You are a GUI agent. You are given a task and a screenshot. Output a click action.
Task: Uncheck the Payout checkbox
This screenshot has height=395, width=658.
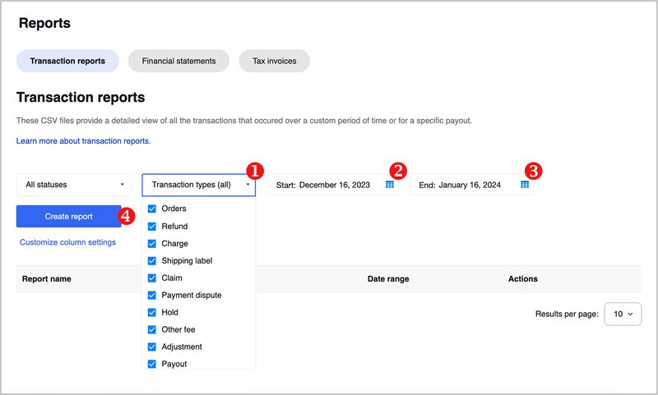point(152,364)
